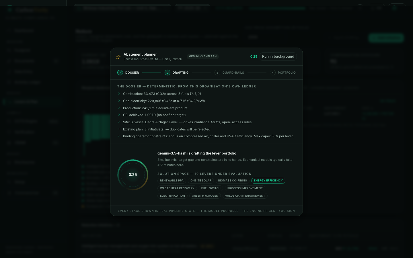413x258 pixels.
Task: Click the highlighted Energy Efficiency chip
Action: coord(268,181)
